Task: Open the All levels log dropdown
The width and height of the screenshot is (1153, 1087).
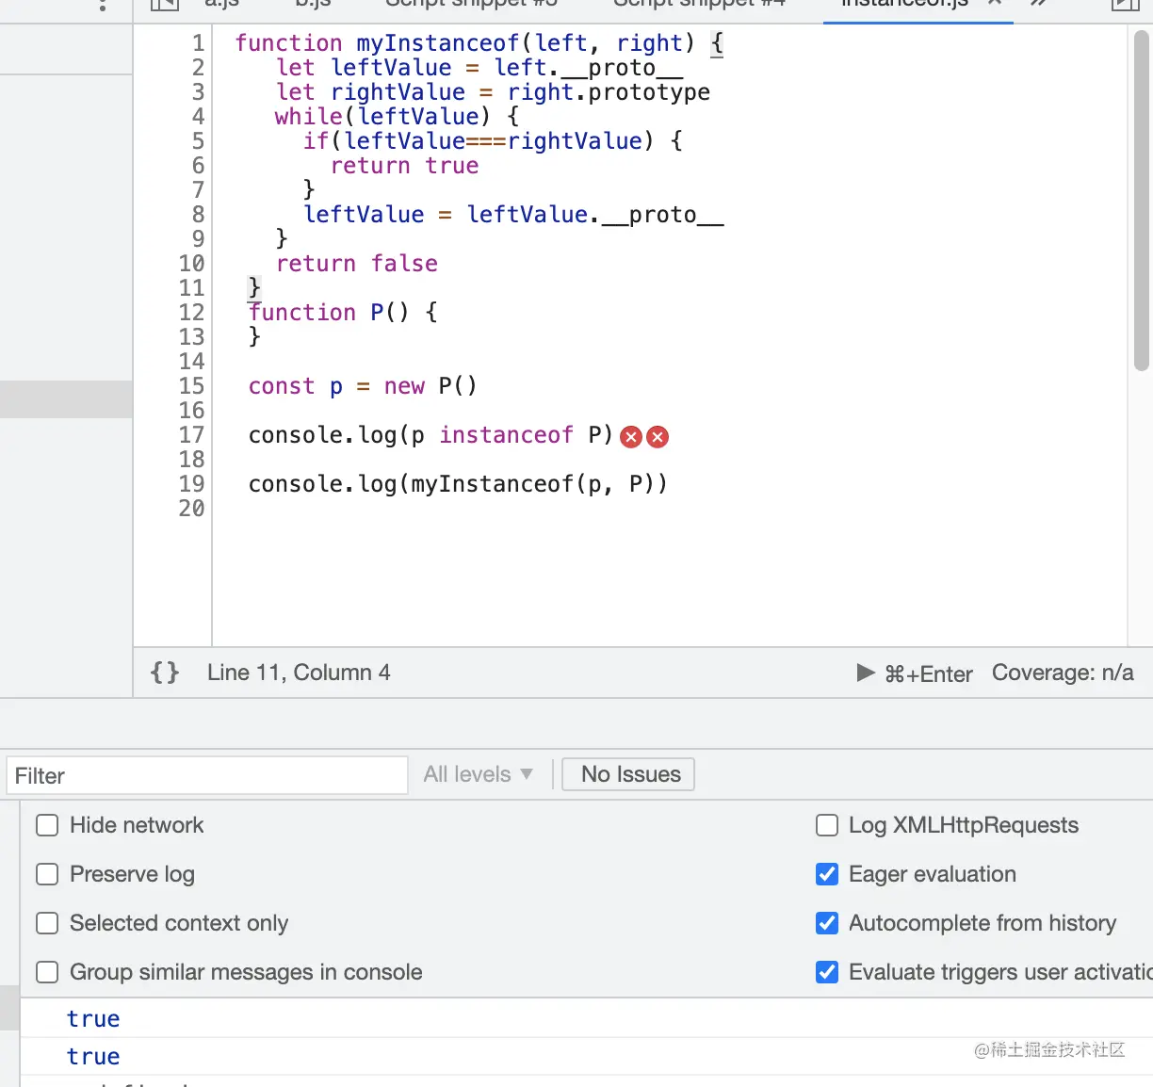Action: [x=478, y=774]
